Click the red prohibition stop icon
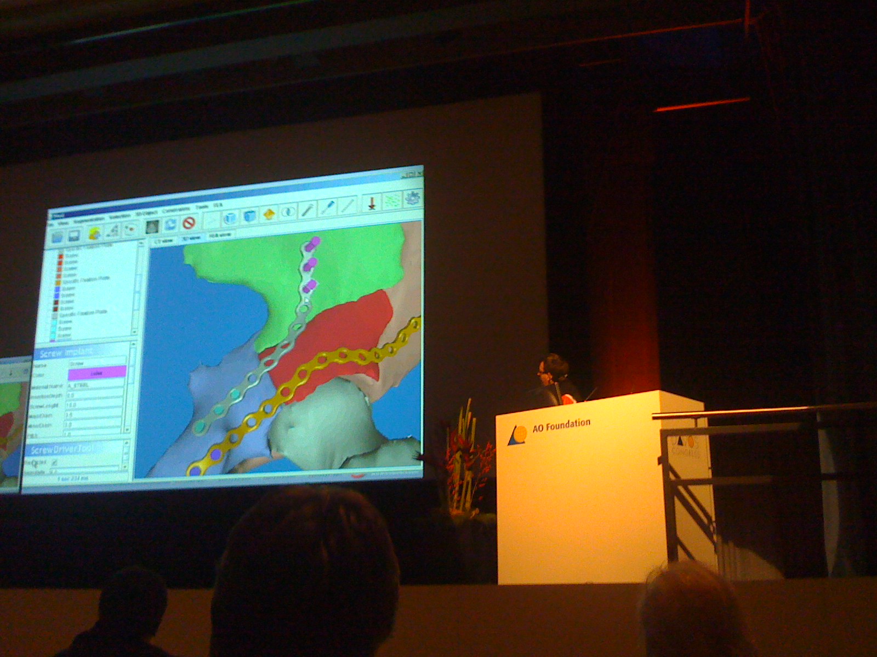877x657 pixels. tap(189, 223)
